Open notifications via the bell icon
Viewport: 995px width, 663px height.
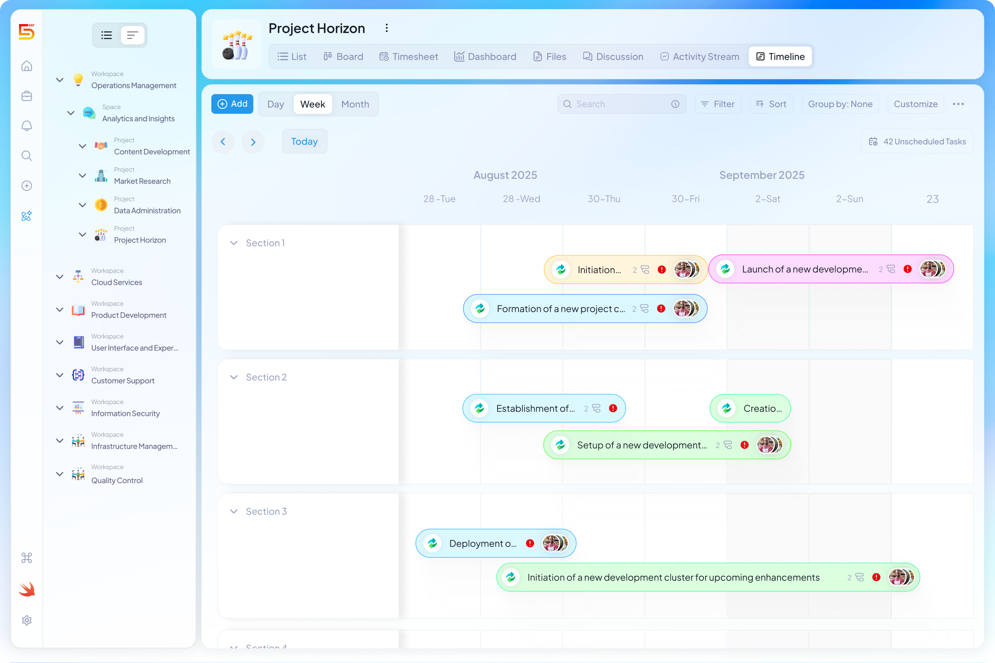coord(26,126)
